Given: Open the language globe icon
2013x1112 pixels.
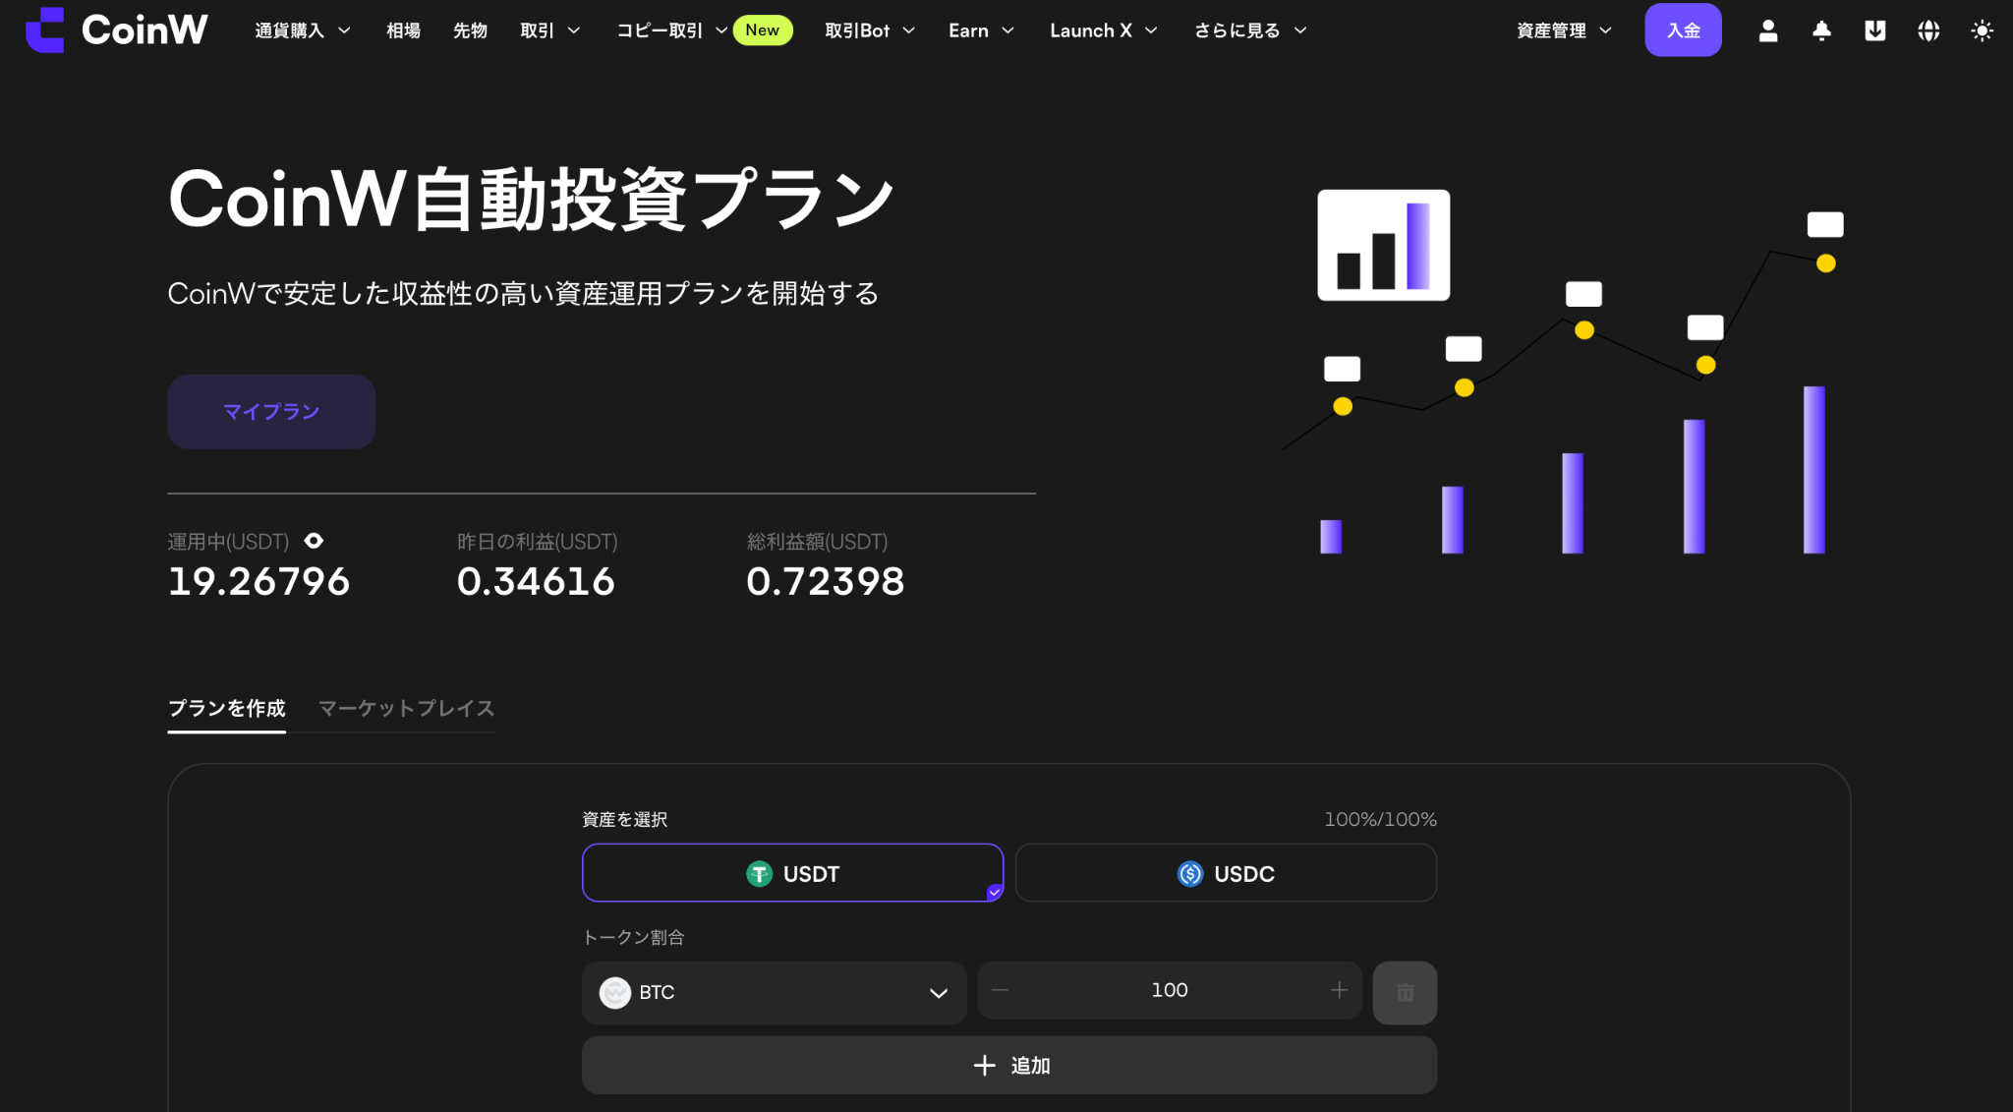Looking at the screenshot, I should [1928, 30].
